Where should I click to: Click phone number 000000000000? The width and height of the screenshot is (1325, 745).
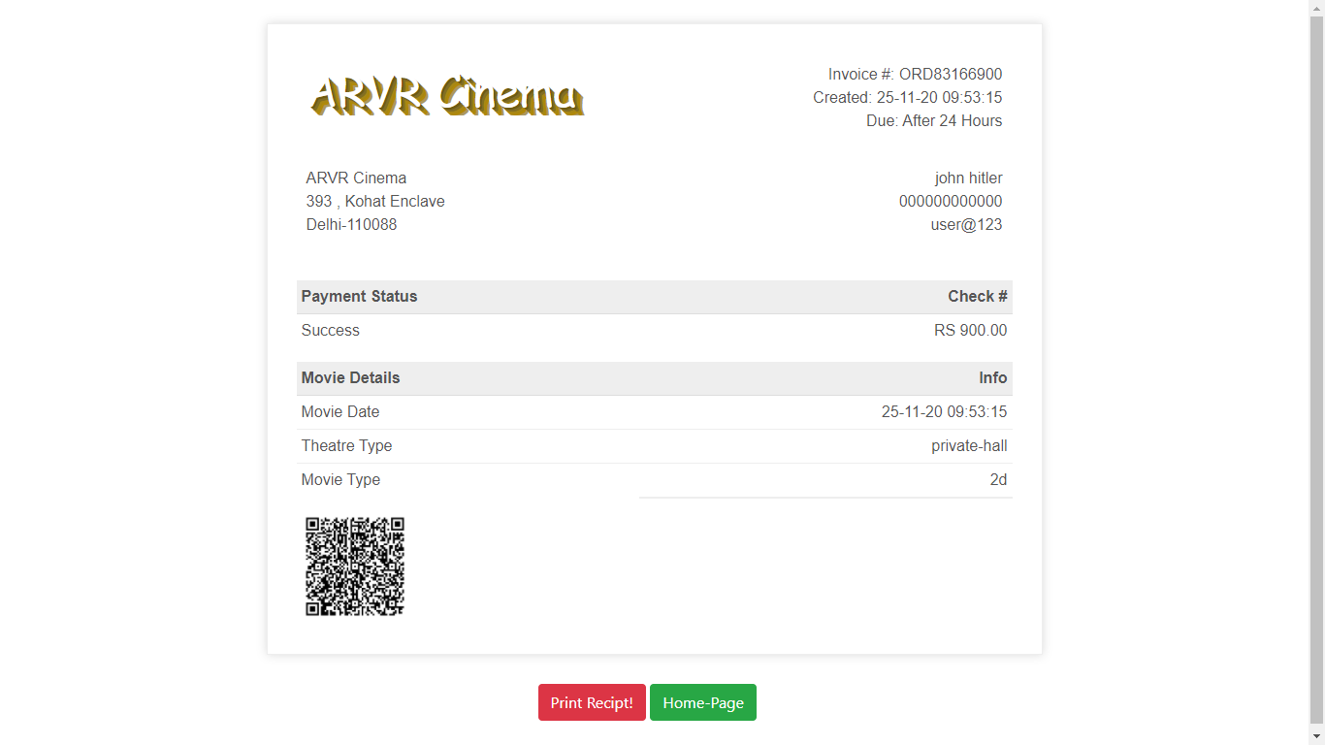pos(951,202)
